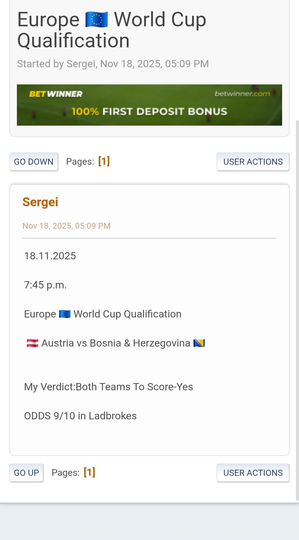Click the Bosnia & Herzegovina flag emoji
This screenshot has height=540, width=299.
click(x=199, y=343)
